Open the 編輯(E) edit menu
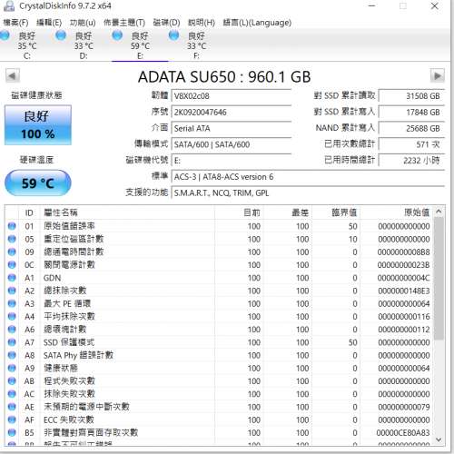This screenshot has height=454, width=454. tap(49, 23)
